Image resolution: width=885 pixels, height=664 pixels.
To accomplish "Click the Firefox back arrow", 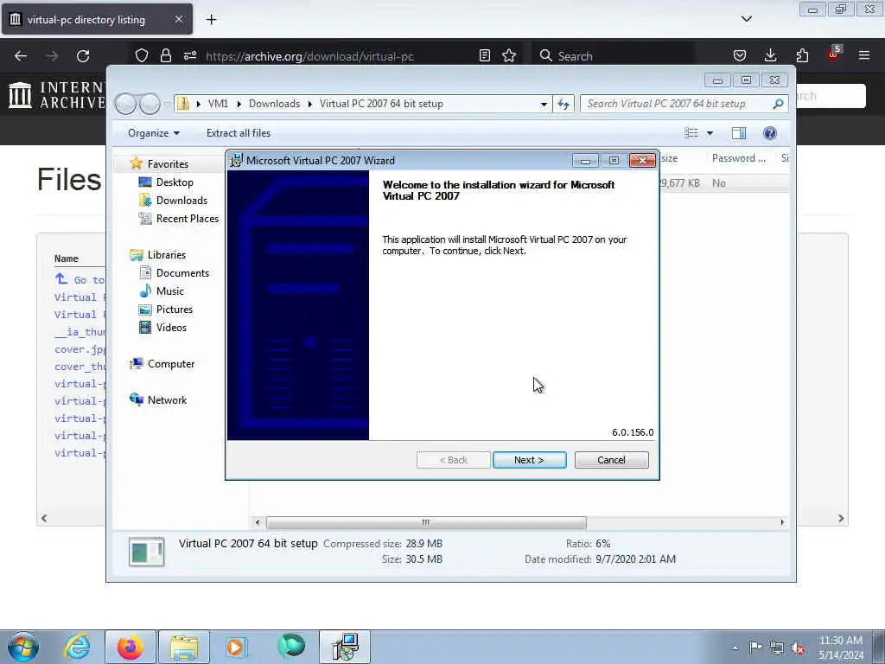I will pos(21,56).
